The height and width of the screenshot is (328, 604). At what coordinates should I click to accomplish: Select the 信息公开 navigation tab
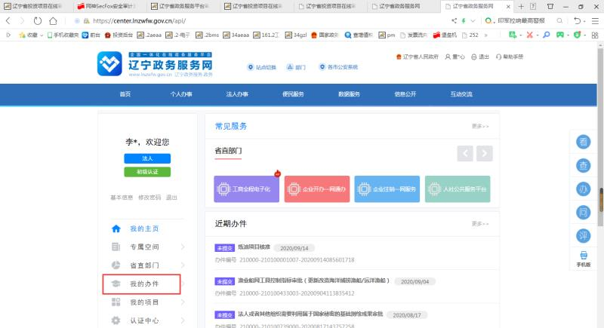[x=405, y=94]
